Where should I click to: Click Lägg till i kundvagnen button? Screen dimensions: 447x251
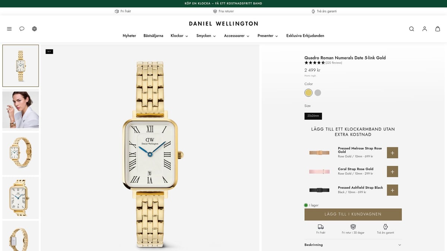[353, 215]
